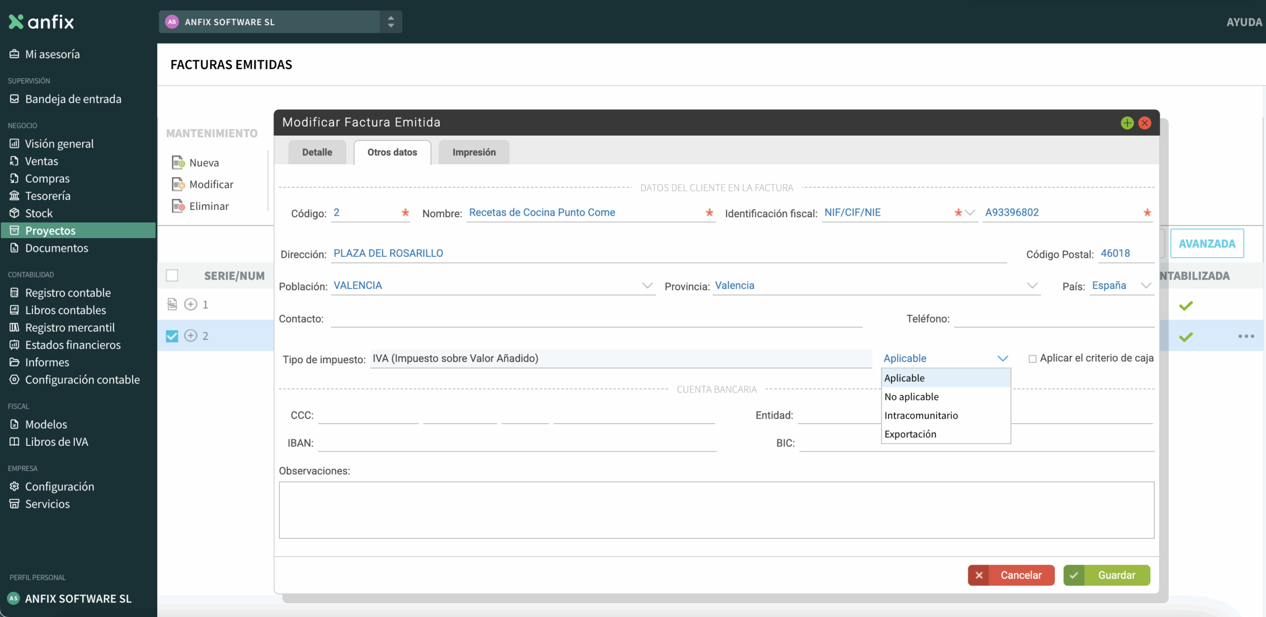Open Tesorería from the sidebar

click(x=47, y=196)
